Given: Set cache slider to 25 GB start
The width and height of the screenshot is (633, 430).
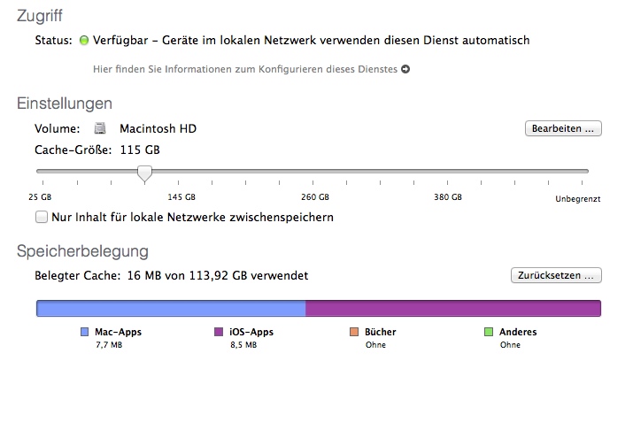Looking at the screenshot, I should (38, 172).
